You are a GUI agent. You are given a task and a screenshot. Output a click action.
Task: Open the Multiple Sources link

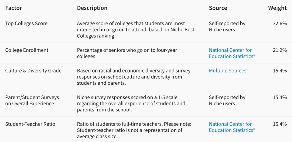coord(227,71)
